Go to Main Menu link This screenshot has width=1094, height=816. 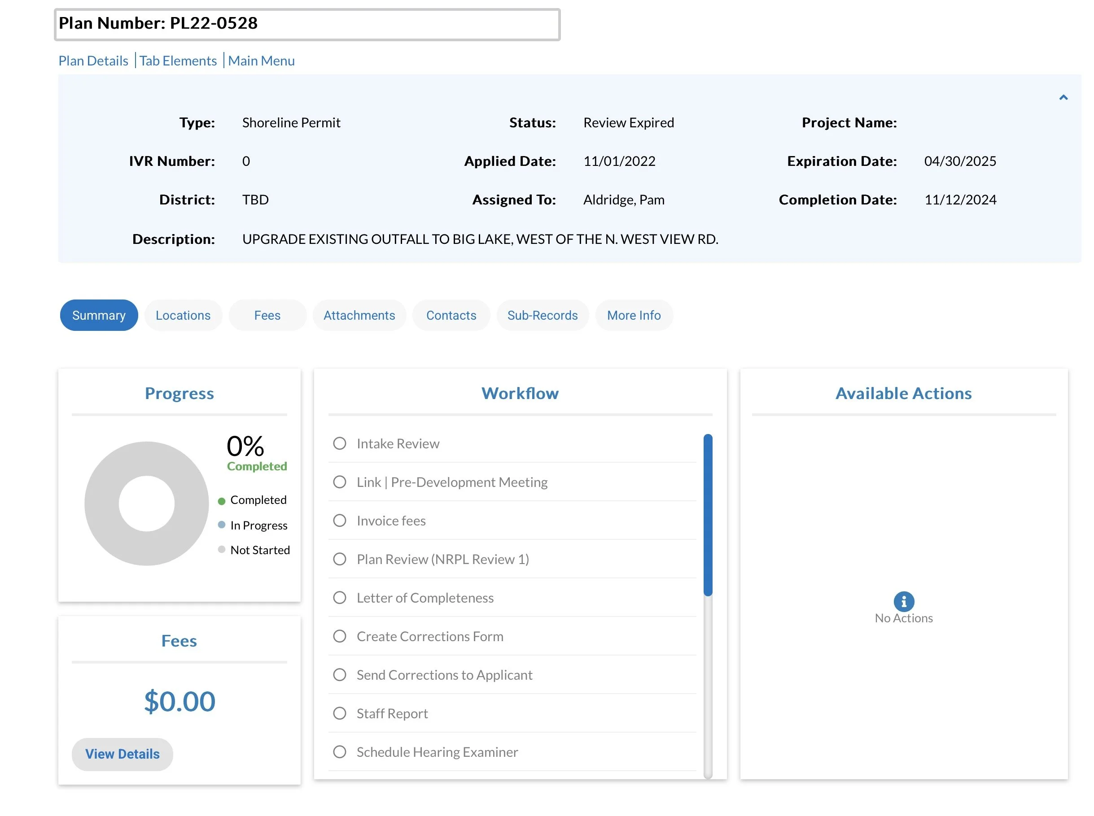pos(261,61)
